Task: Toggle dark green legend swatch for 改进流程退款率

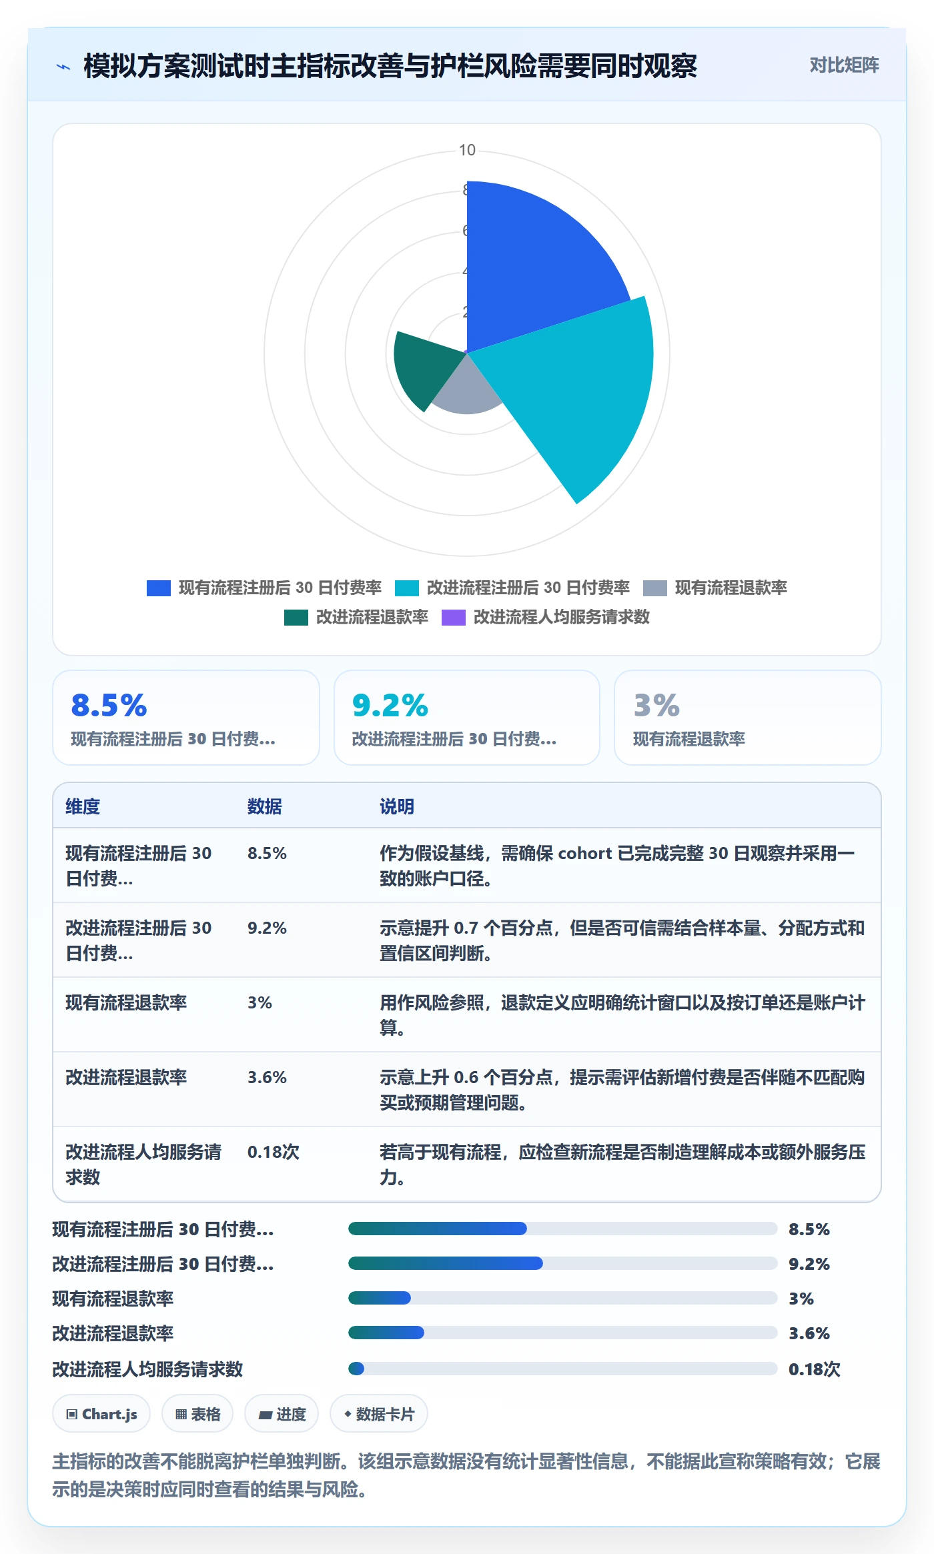Action: click(x=296, y=617)
